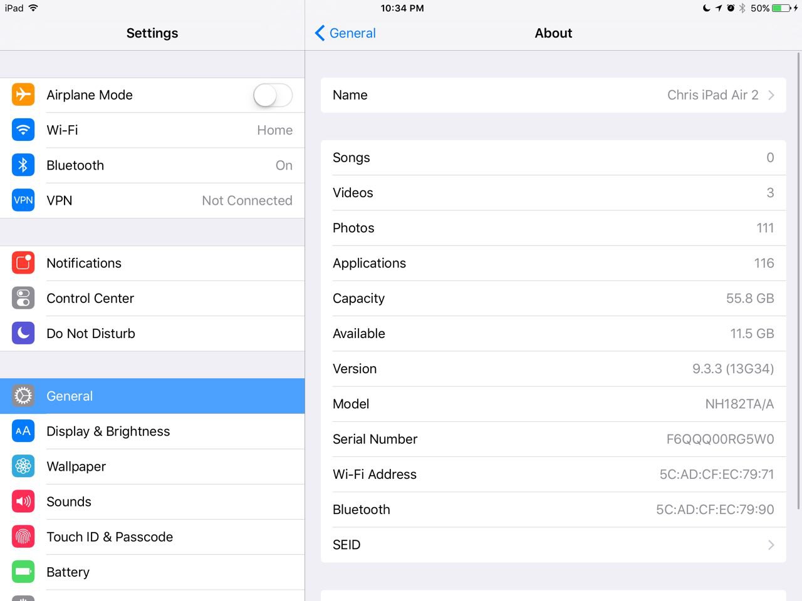The height and width of the screenshot is (601, 802).
Task: Tap the Model value NH182TA/A
Action: [739, 404]
